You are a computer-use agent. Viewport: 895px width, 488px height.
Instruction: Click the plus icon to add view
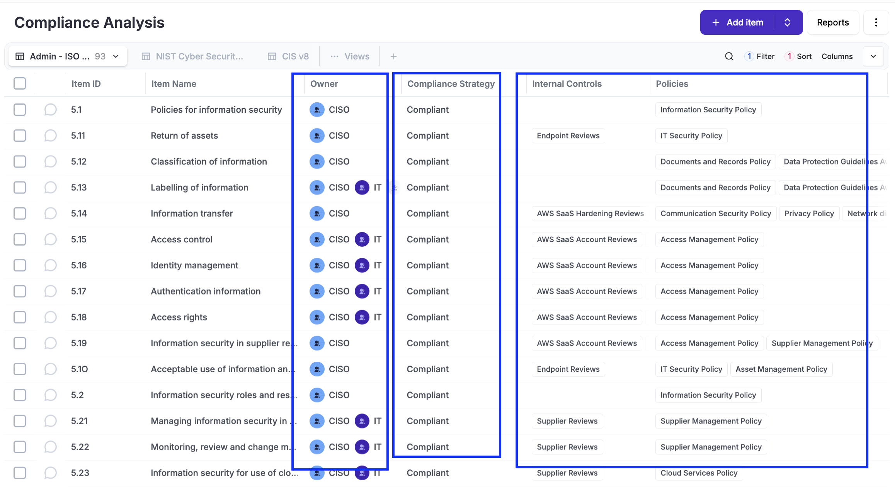(x=393, y=56)
